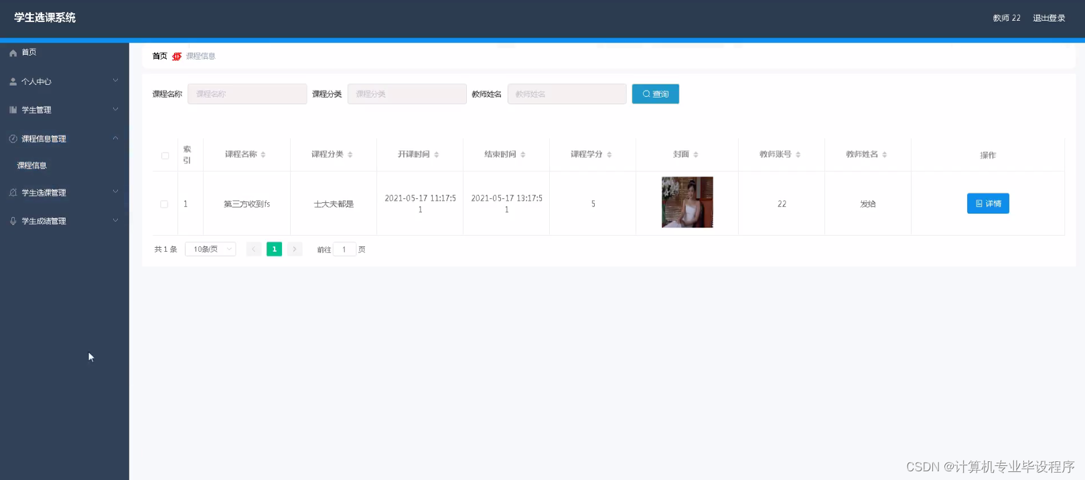Sort by 开课时间 column arrows
The image size is (1085, 480).
tap(436, 155)
